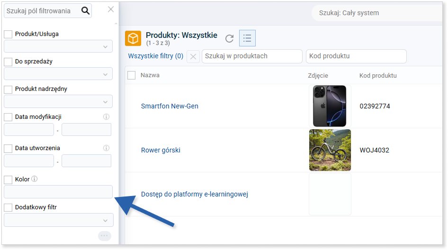Click the orange Products module icon

click(133, 38)
